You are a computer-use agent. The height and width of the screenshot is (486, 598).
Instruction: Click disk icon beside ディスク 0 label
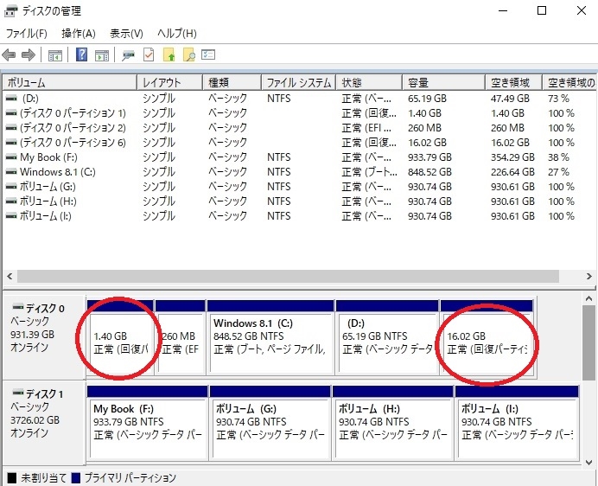pyautogui.click(x=18, y=307)
